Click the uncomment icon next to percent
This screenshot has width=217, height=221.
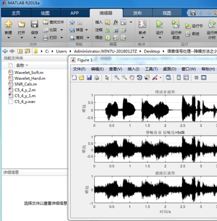[x=116, y=30]
